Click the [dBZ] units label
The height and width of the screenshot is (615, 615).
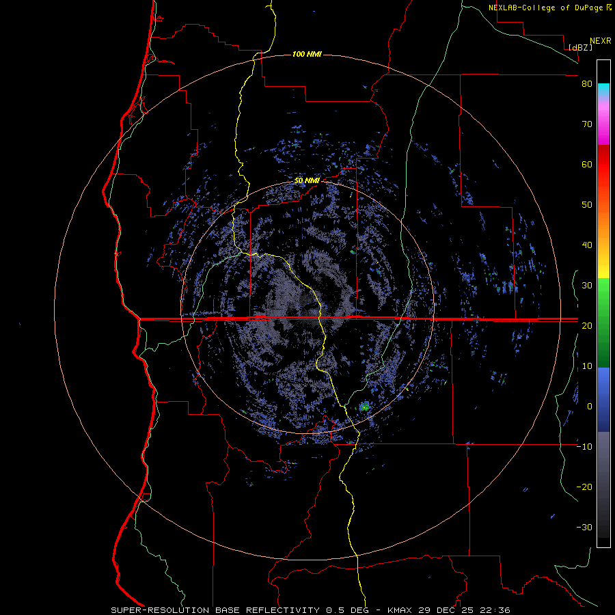(580, 47)
